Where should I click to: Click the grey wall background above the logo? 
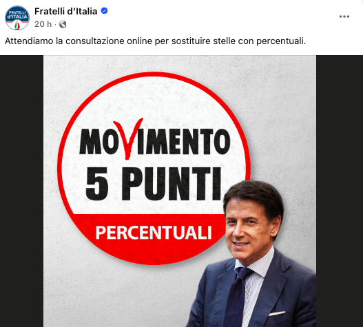[x=179, y=63]
